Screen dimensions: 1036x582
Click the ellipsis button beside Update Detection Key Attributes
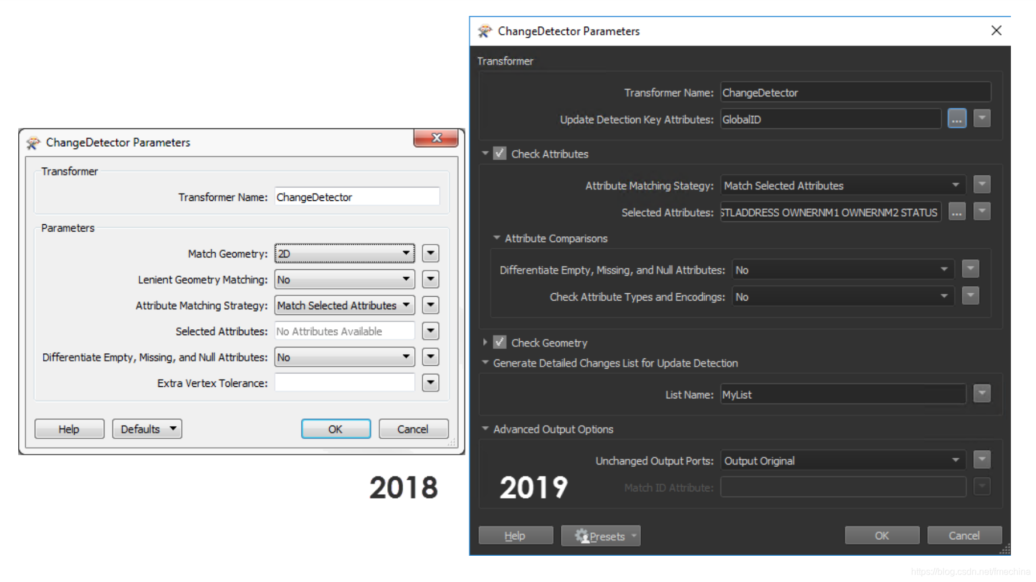pyautogui.click(x=957, y=119)
